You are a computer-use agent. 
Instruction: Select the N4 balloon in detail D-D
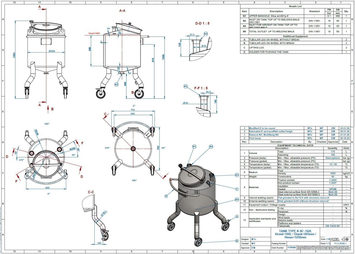[x=206, y=34]
